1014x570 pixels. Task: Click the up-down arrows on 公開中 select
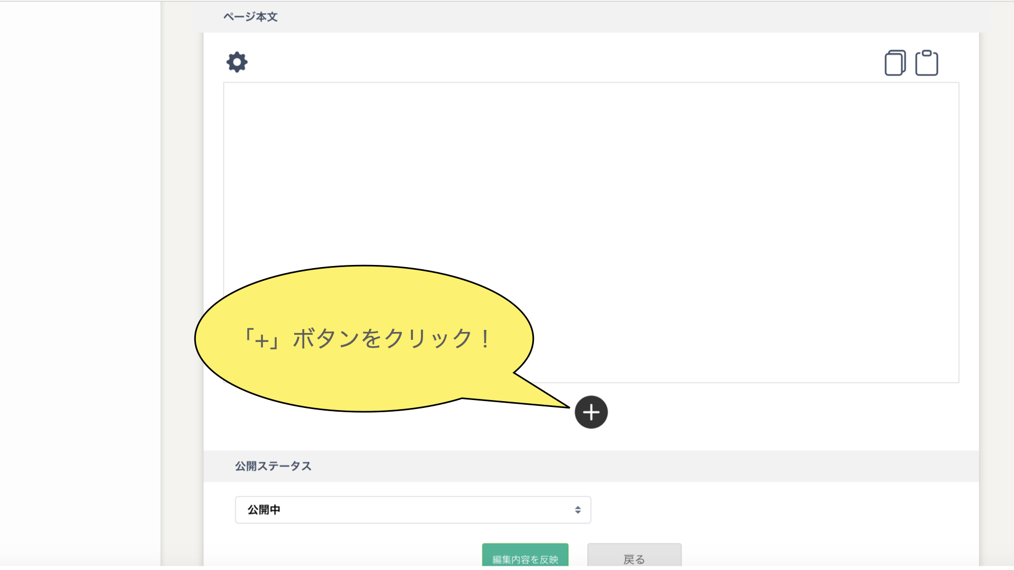click(x=578, y=510)
